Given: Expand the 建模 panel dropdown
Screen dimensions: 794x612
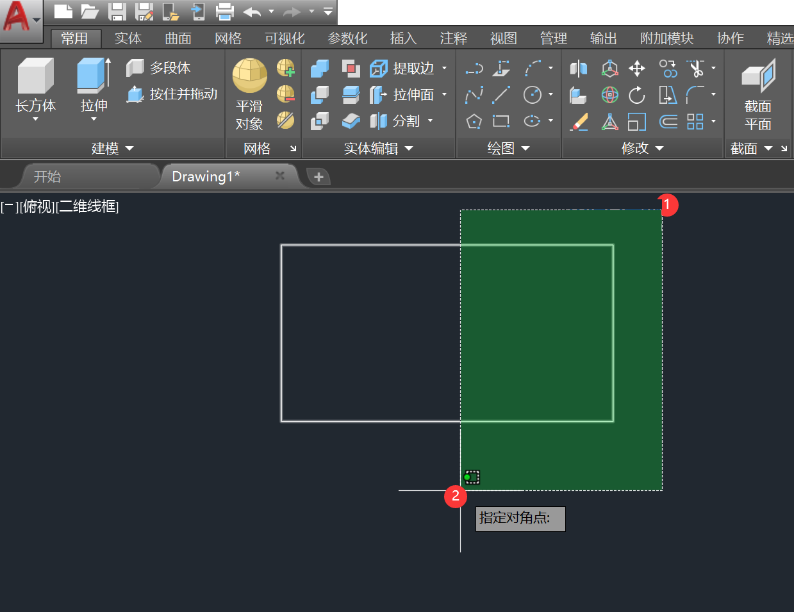Looking at the screenshot, I should click(x=129, y=149).
